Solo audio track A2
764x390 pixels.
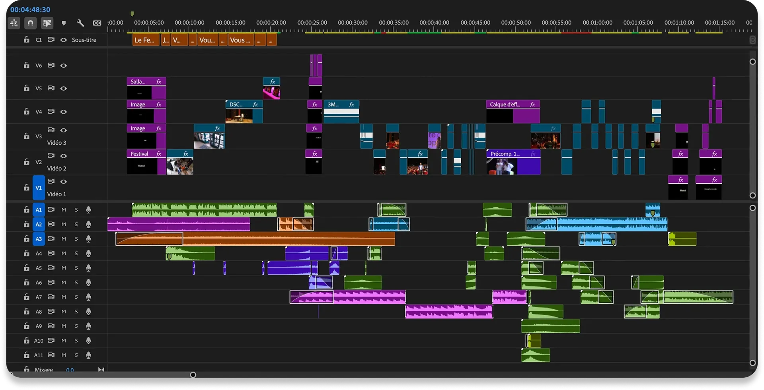click(x=76, y=224)
